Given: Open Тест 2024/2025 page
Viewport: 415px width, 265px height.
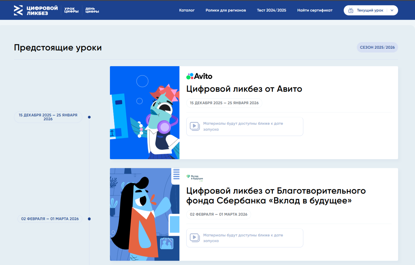Looking at the screenshot, I should pyautogui.click(x=272, y=10).
